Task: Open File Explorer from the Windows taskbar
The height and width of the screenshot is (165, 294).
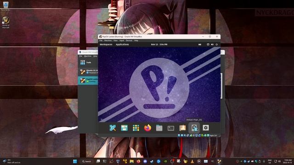Action: point(132,161)
